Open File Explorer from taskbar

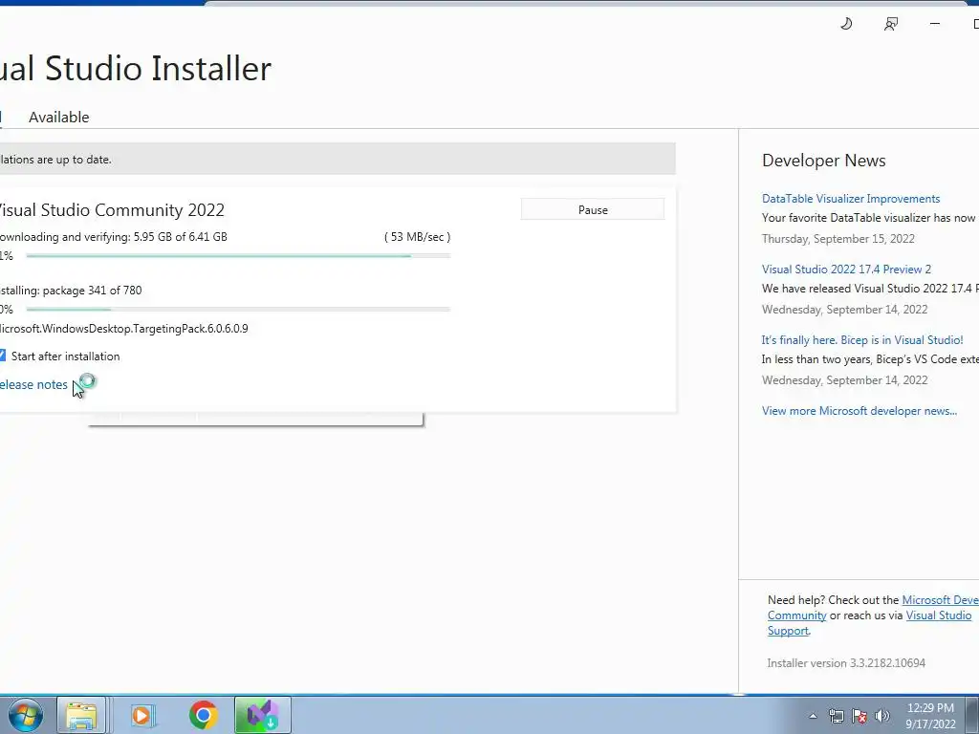click(x=81, y=715)
